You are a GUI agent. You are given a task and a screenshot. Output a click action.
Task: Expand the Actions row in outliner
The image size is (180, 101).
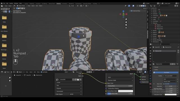(x=152, y=10)
